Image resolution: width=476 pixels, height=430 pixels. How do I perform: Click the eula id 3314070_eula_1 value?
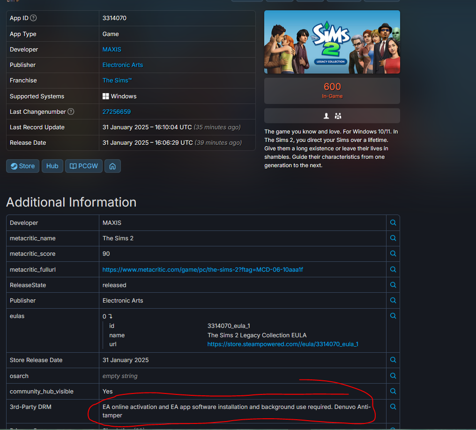[x=229, y=326]
